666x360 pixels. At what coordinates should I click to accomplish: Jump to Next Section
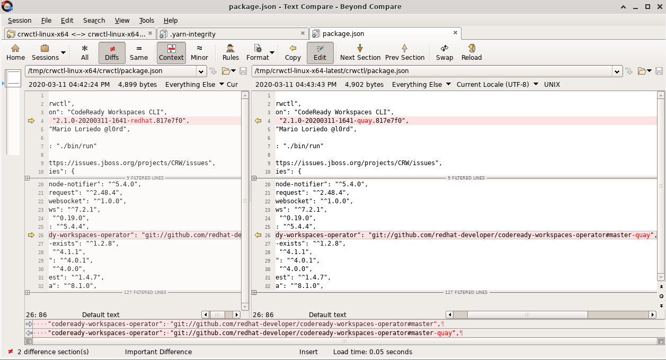(x=360, y=52)
